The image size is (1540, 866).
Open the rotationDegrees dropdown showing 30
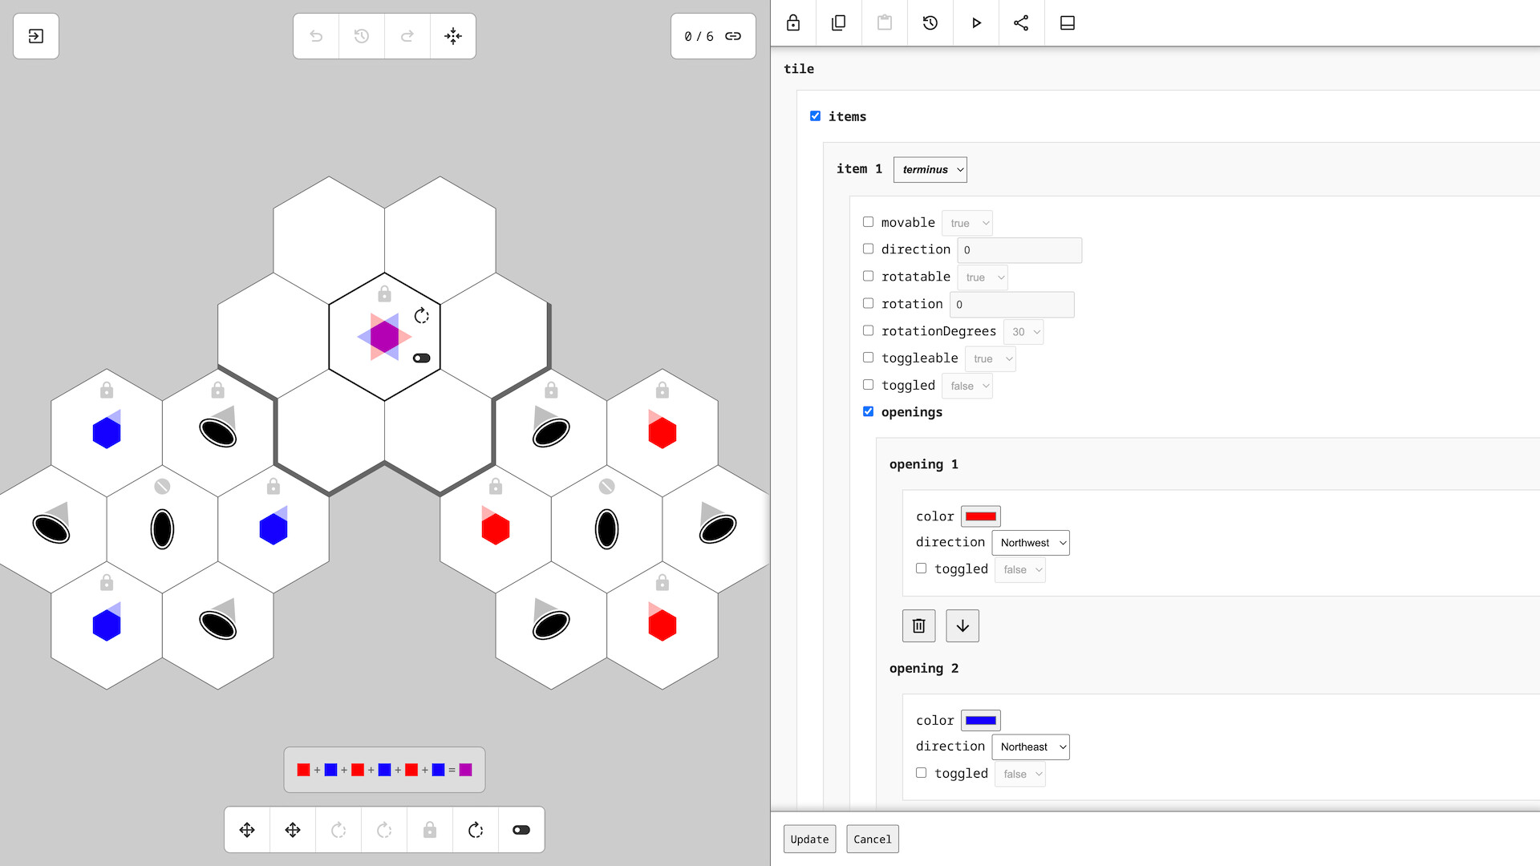[x=1023, y=331]
